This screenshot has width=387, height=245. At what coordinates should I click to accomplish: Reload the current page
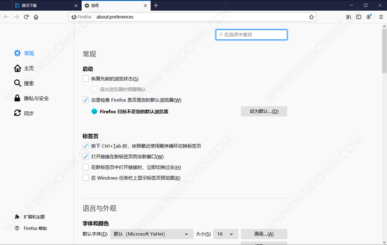click(26, 17)
